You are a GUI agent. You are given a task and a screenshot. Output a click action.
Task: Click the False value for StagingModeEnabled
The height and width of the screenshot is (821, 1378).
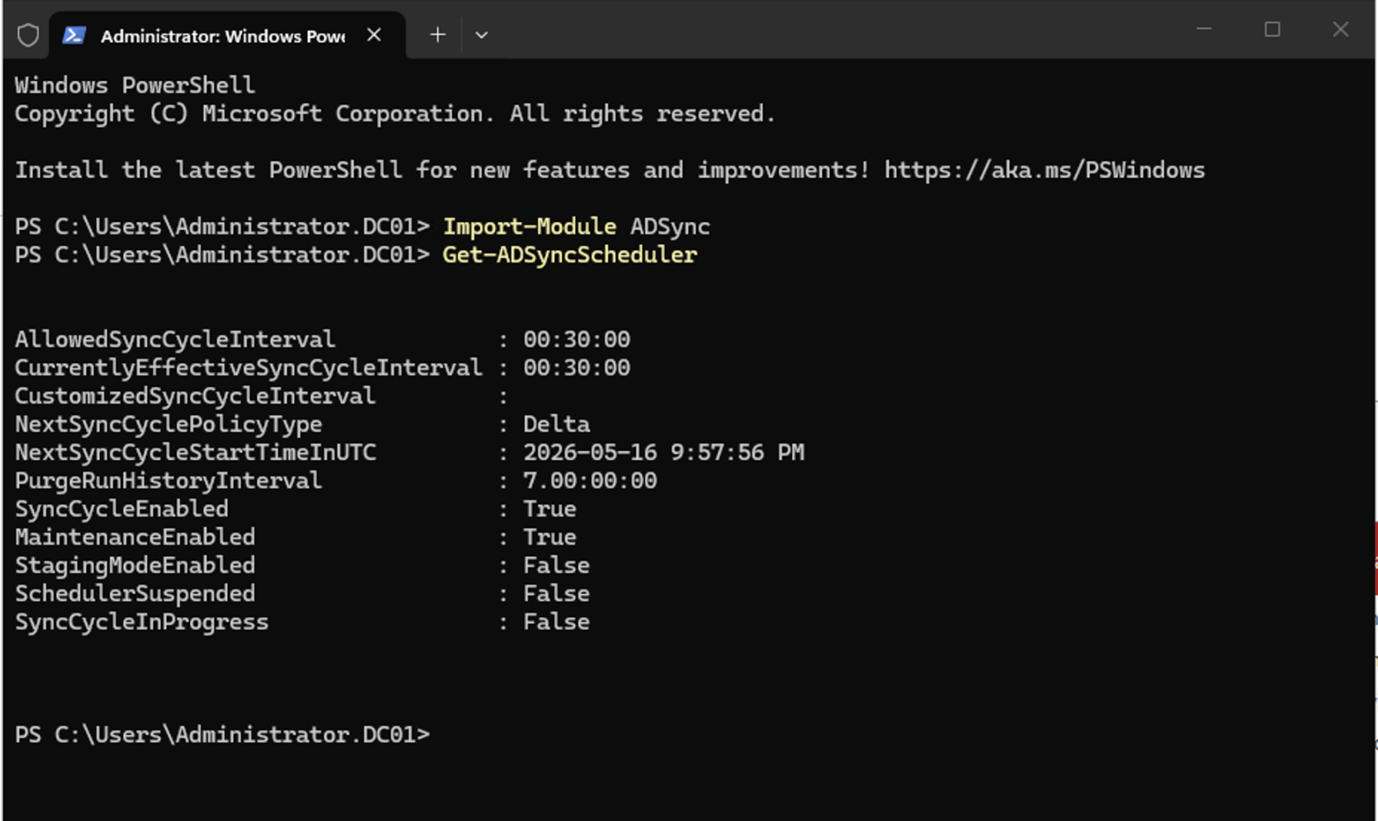point(557,565)
